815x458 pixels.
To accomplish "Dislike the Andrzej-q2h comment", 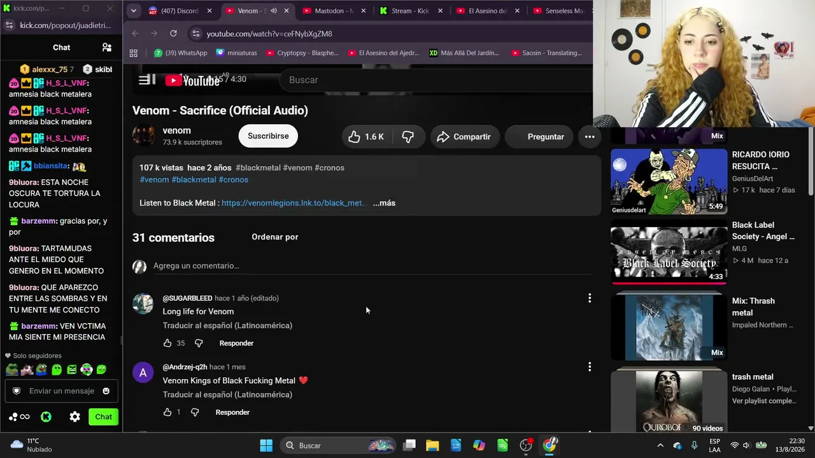I will [x=195, y=412].
